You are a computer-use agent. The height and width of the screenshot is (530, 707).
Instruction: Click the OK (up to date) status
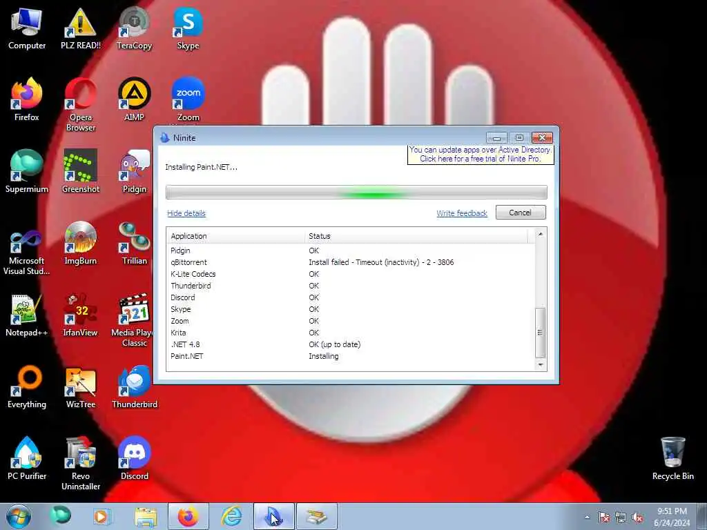click(335, 344)
